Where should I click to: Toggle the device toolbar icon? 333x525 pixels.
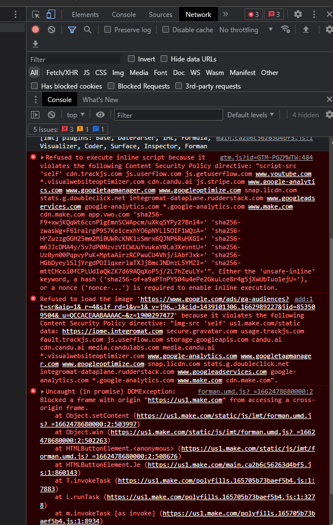coord(51,15)
